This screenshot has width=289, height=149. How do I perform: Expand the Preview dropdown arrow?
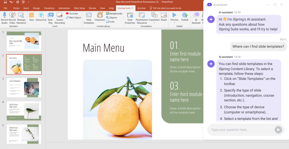pyautogui.click(x=174, y=23)
